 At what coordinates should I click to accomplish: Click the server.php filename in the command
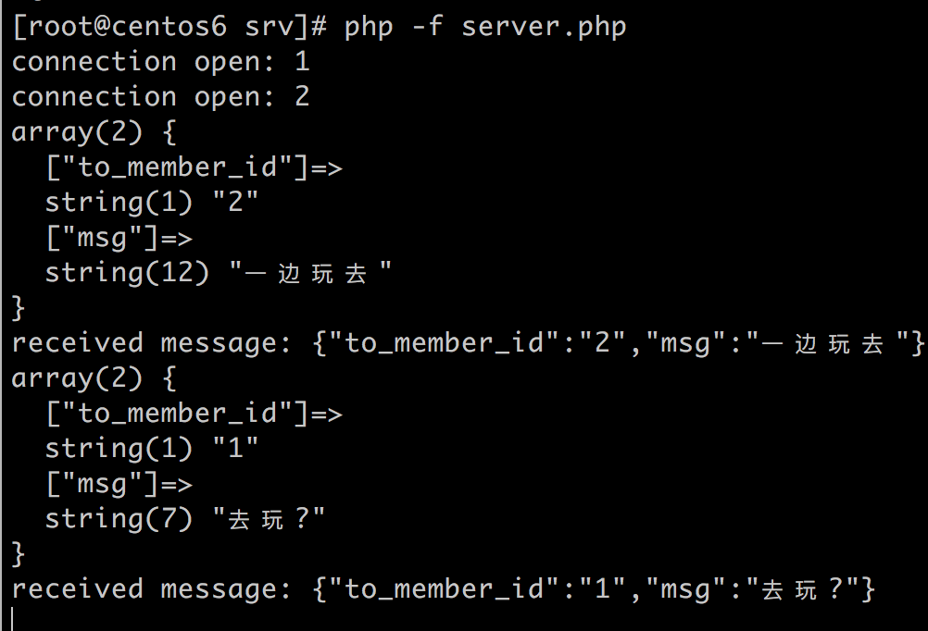pos(544,27)
